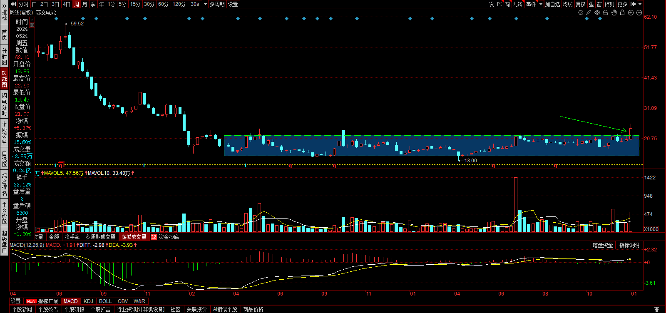The image size is (666, 313).
Task: Toggle 预测 forecast
Action: tap(609, 4)
